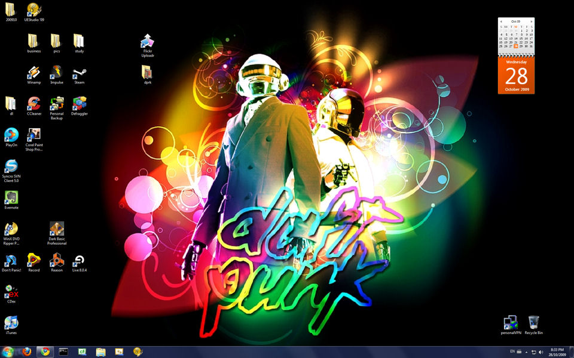574x358 pixels.
Task: Select the Evernote desktop shortcut
Action: click(x=11, y=200)
